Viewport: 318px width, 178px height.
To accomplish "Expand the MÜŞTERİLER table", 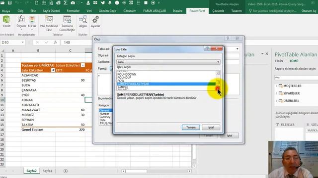I will 276,86.
